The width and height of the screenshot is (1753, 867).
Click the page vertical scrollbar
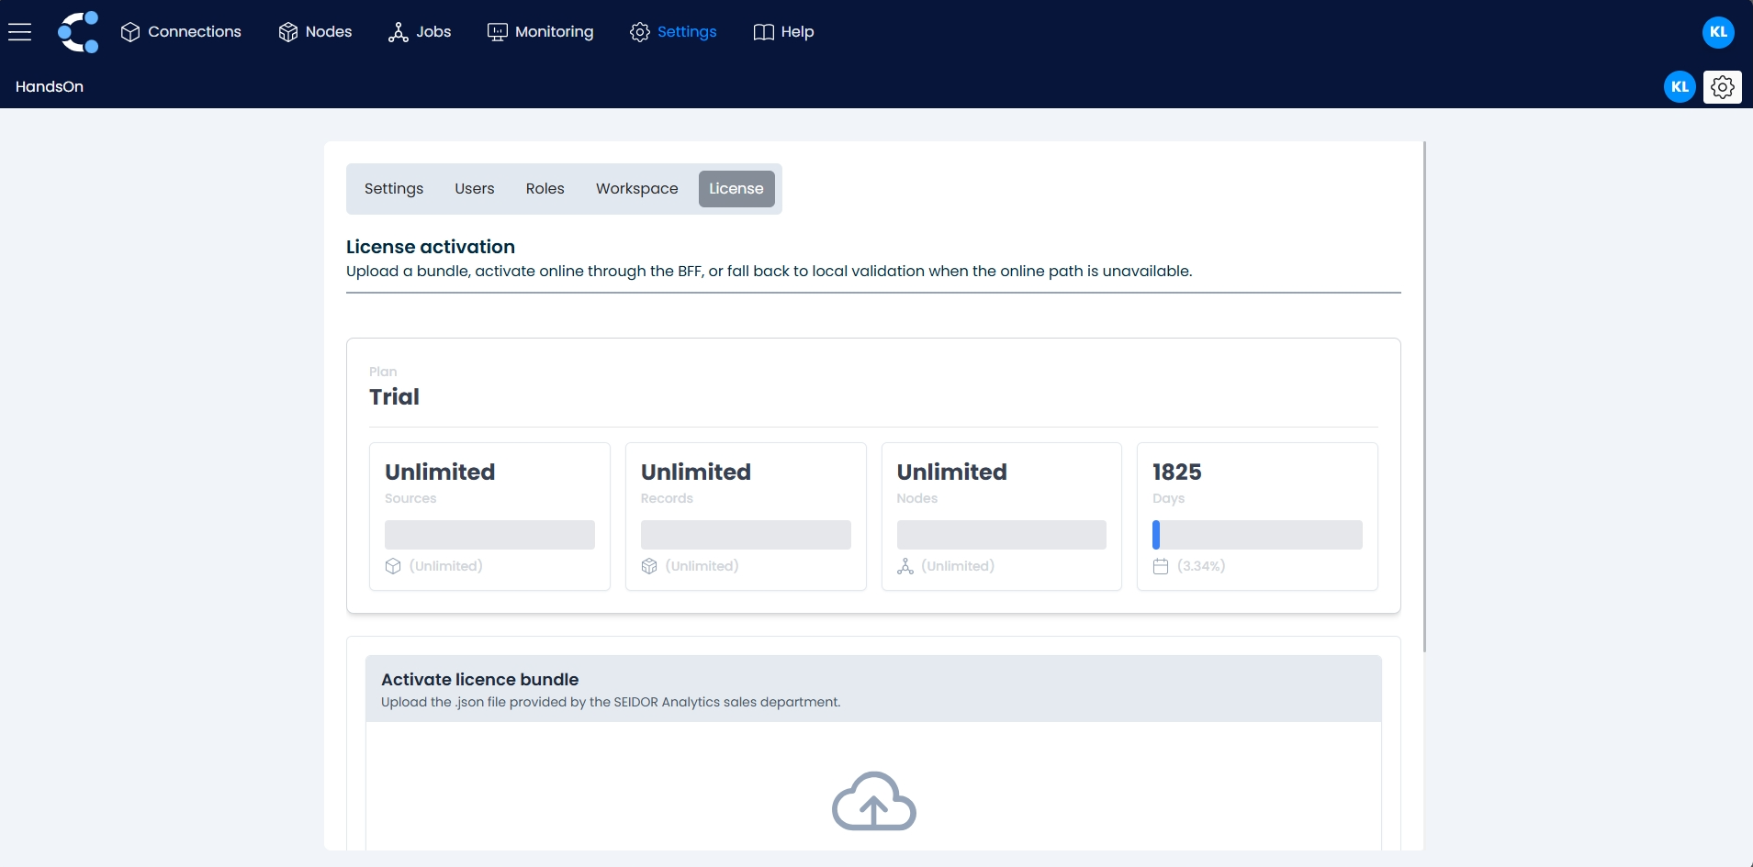1424,396
